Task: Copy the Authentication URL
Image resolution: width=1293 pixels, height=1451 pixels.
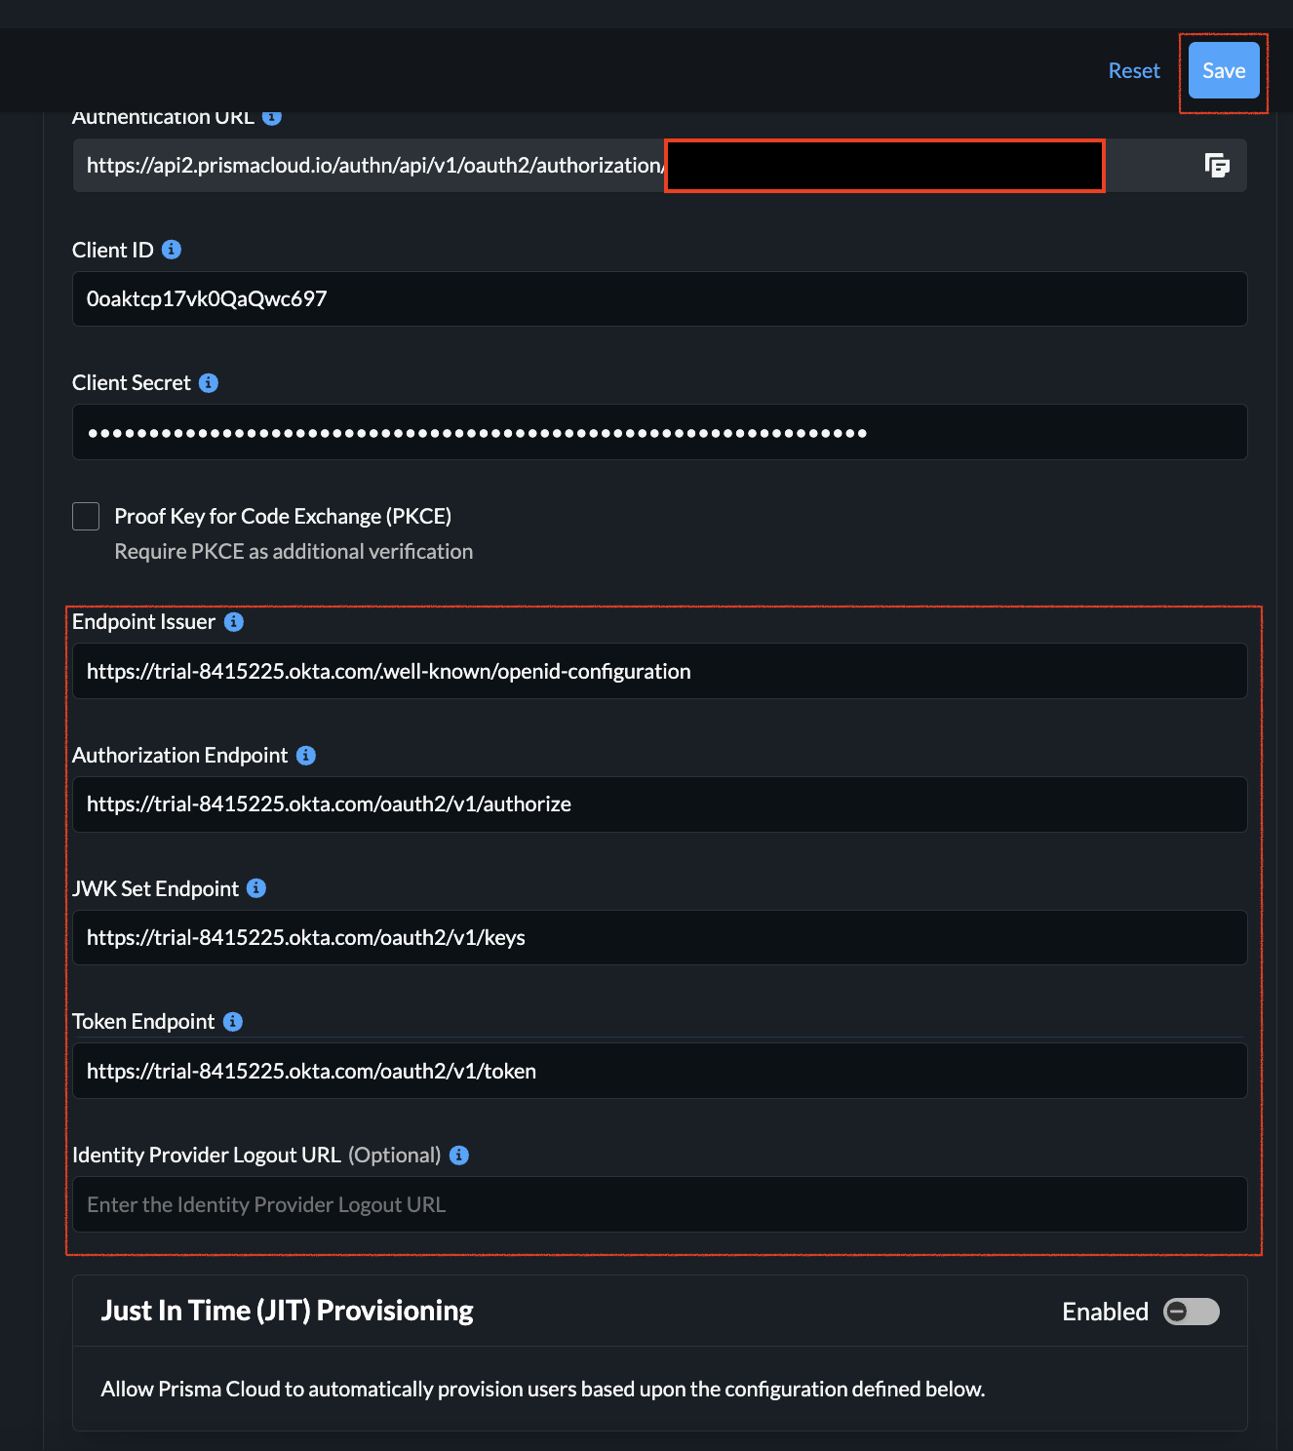Action: point(1217,166)
